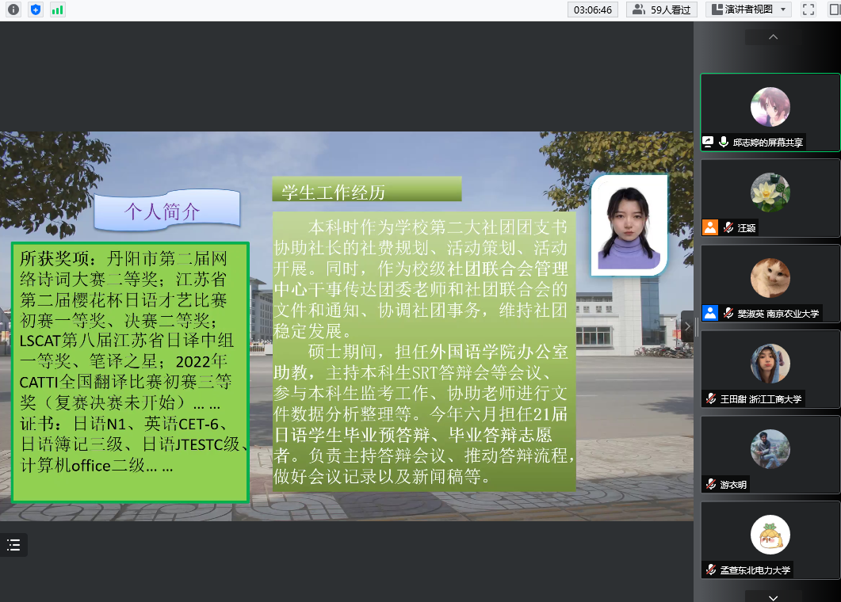Select the 孟萓东北电力大学 participant tile
Viewport: 841px width, 602px height.
coord(770,539)
